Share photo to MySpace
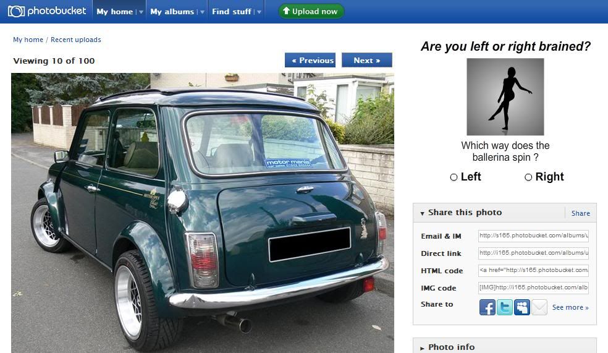 click(522, 307)
